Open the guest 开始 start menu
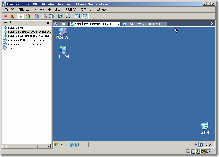 click(x=59, y=144)
